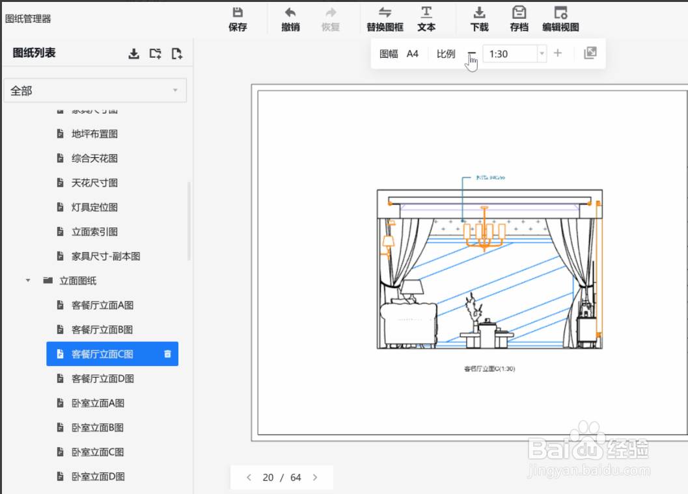688x494 pixels.
Task: Delete the selected 客餐厅立面C图 drawing
Action: click(167, 354)
